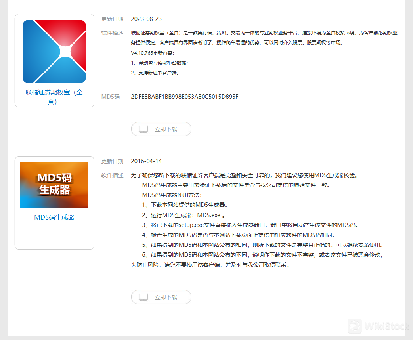Click step 4、检查生成的MD5码 line
Viewport: 413px width, 340px height.
click(239, 235)
